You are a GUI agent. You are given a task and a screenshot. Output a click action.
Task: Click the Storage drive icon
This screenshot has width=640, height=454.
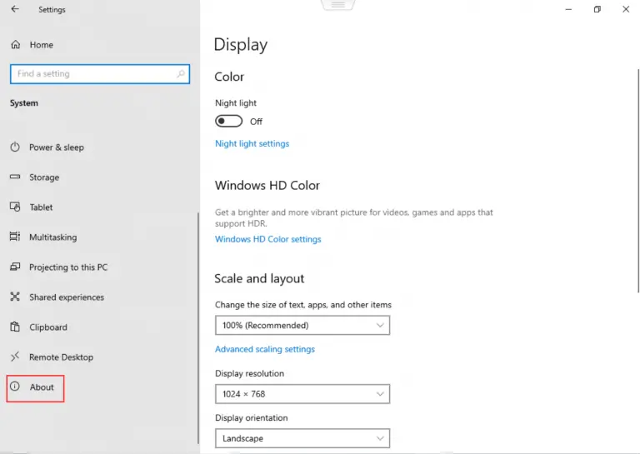pyautogui.click(x=15, y=177)
